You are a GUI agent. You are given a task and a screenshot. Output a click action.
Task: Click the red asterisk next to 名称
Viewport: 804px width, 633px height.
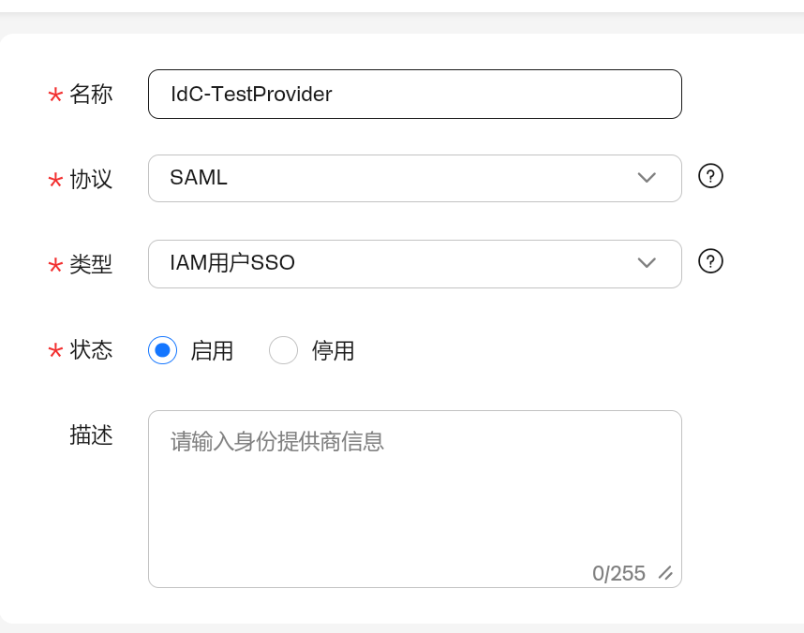click(x=55, y=95)
